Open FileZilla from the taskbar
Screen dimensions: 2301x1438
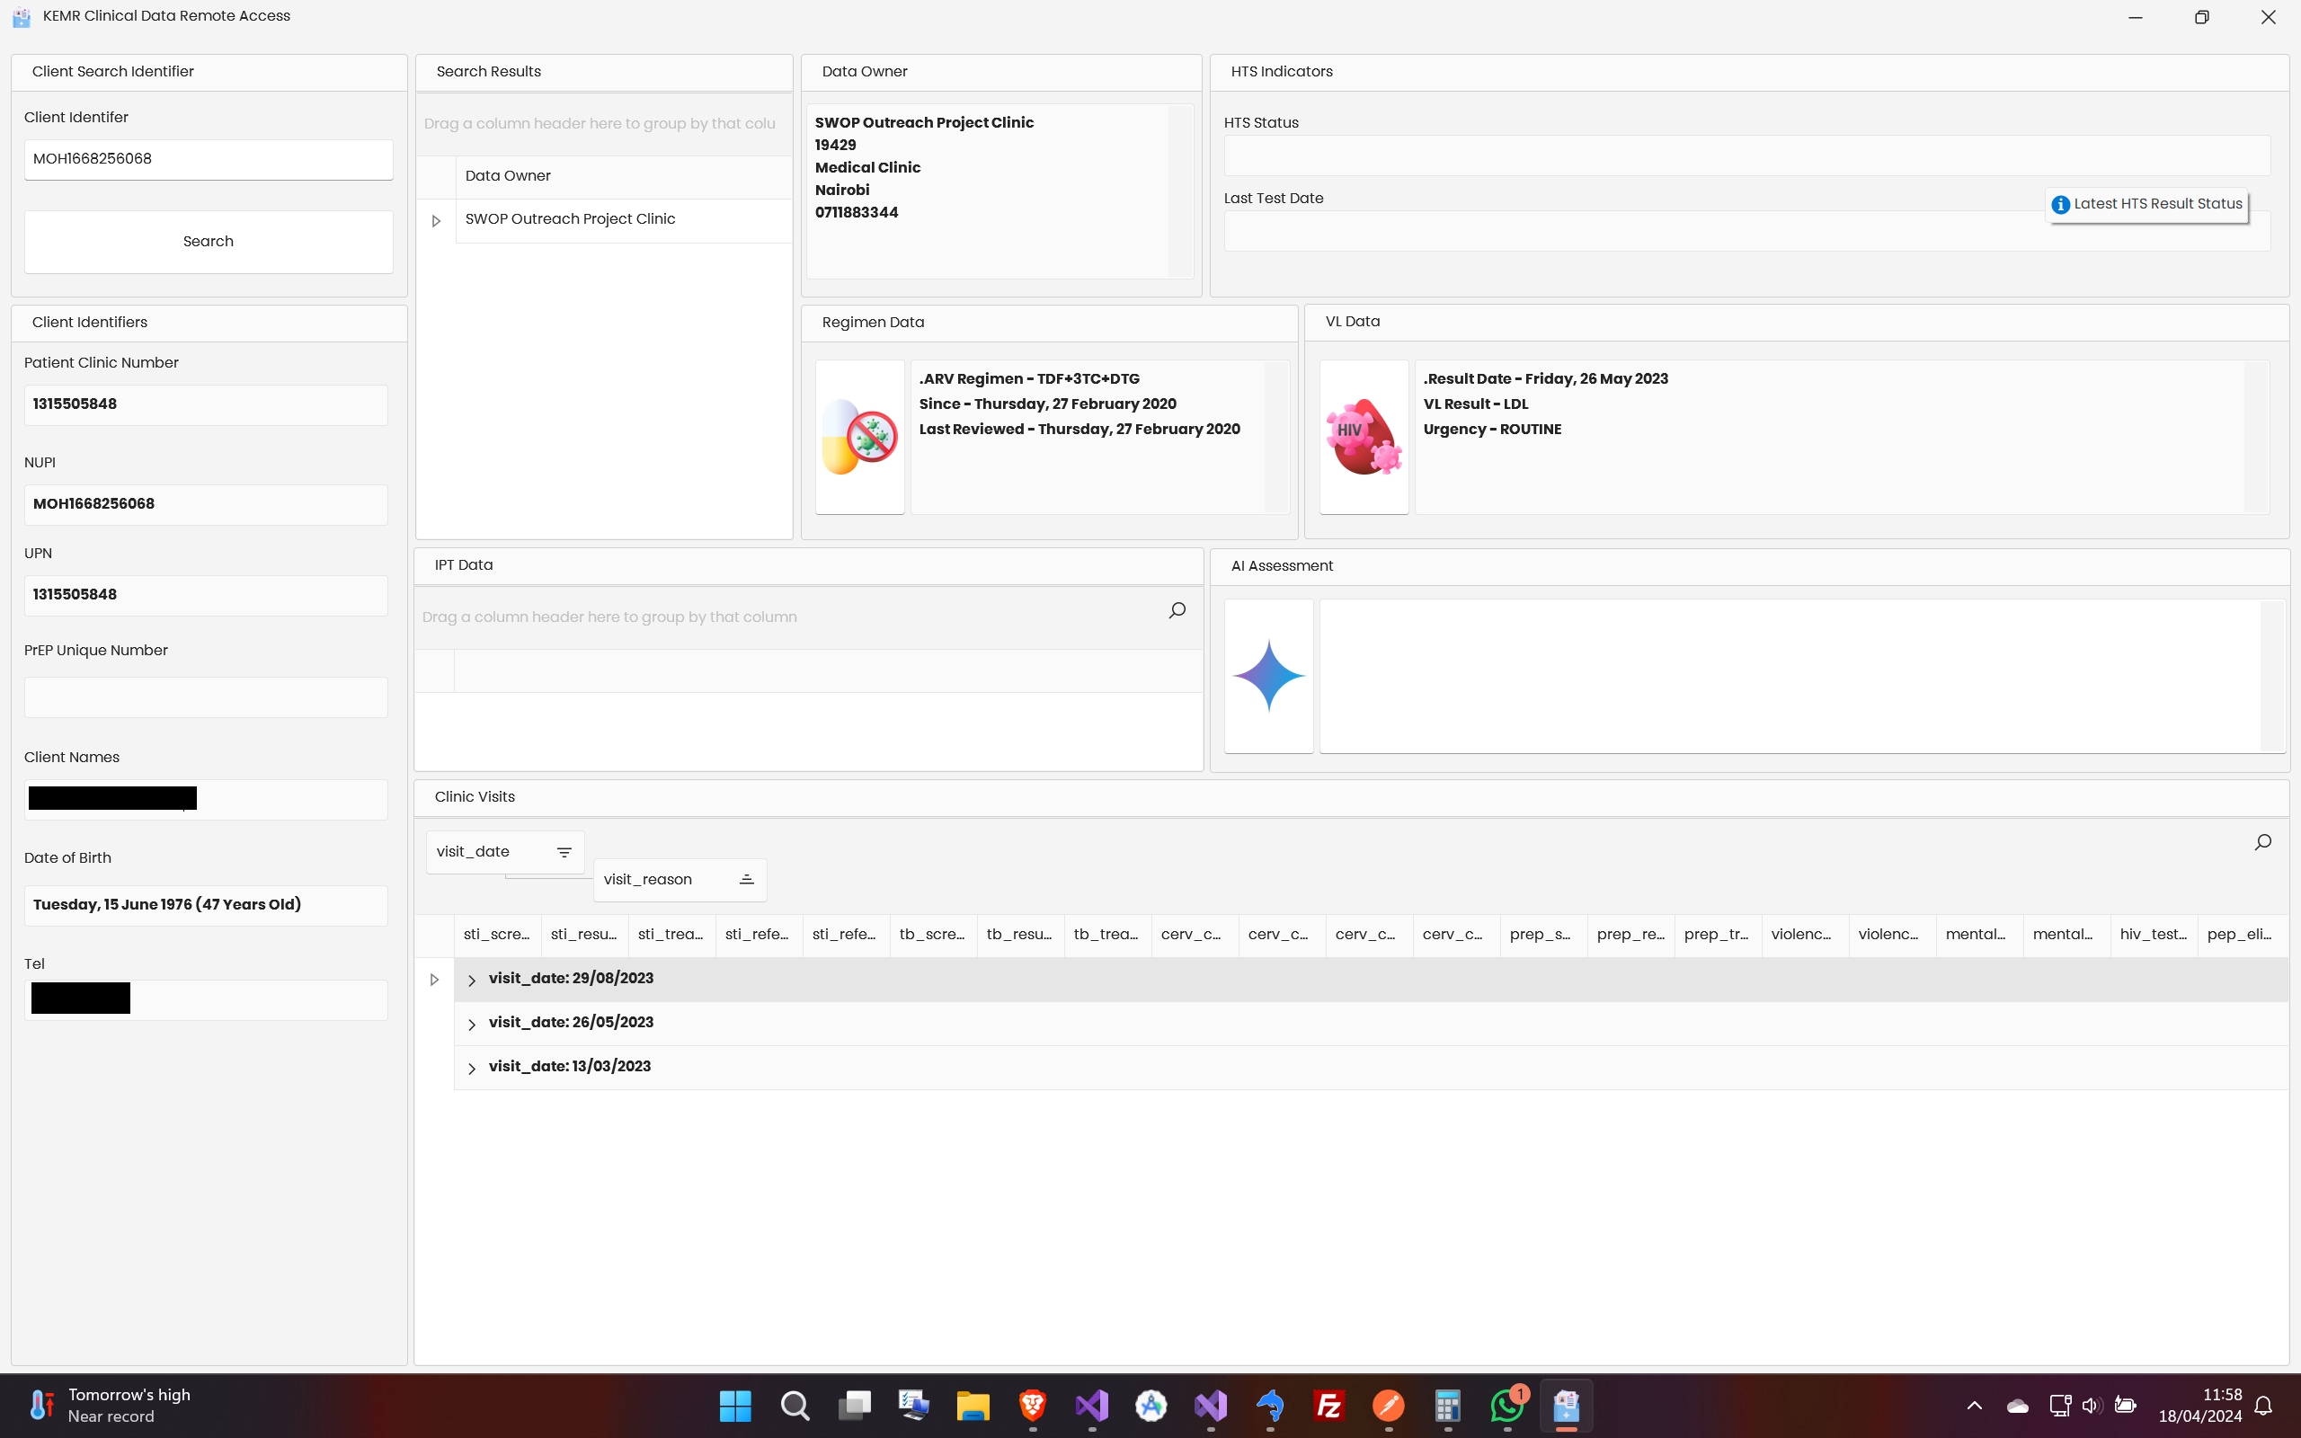(1328, 1405)
